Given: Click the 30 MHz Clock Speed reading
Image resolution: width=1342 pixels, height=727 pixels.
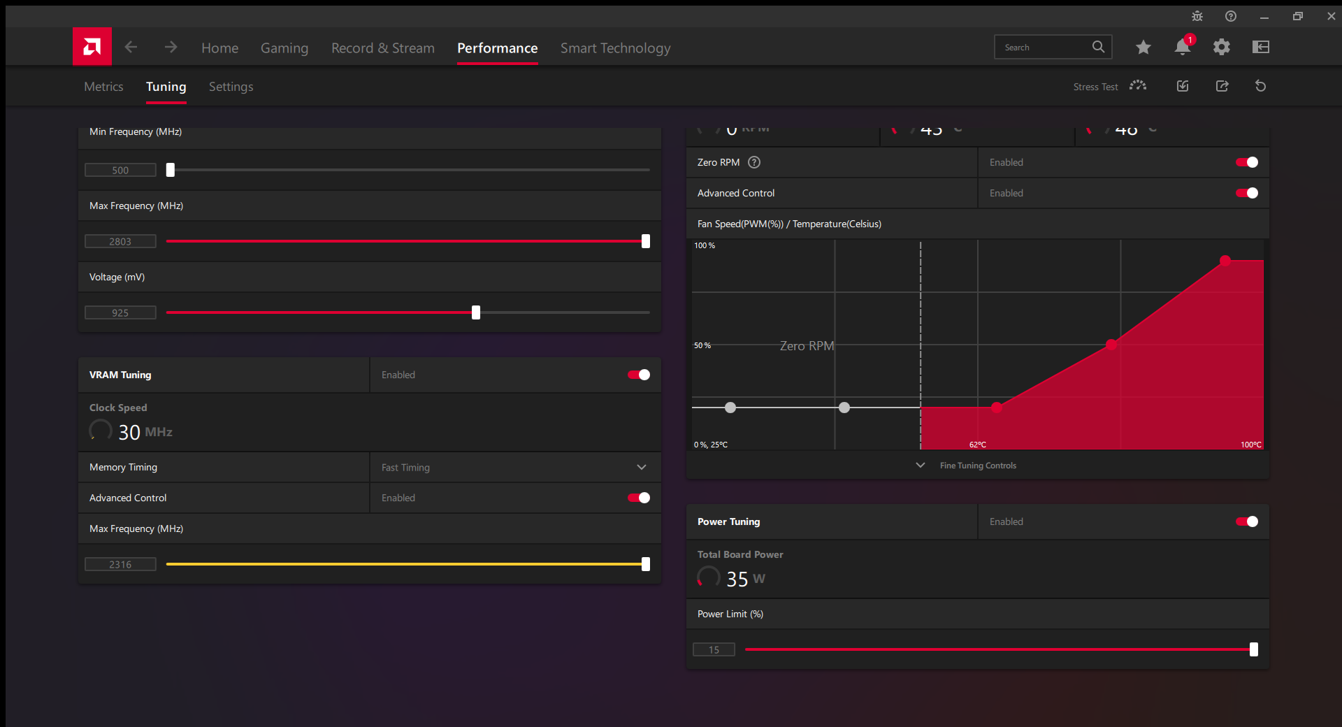Looking at the screenshot, I should pos(145,432).
